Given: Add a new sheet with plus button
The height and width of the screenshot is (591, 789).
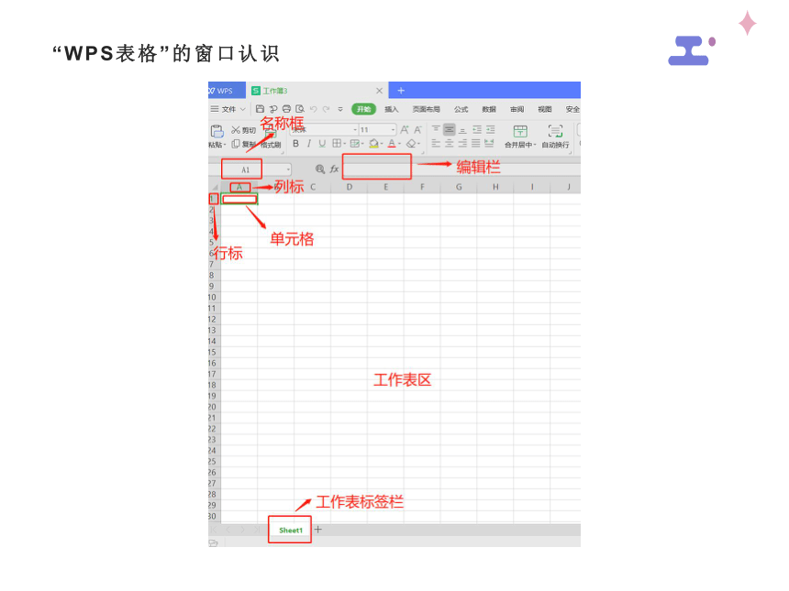Looking at the screenshot, I should pyautogui.click(x=318, y=530).
